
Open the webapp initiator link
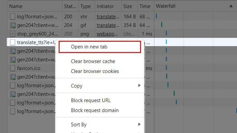(107, 34)
